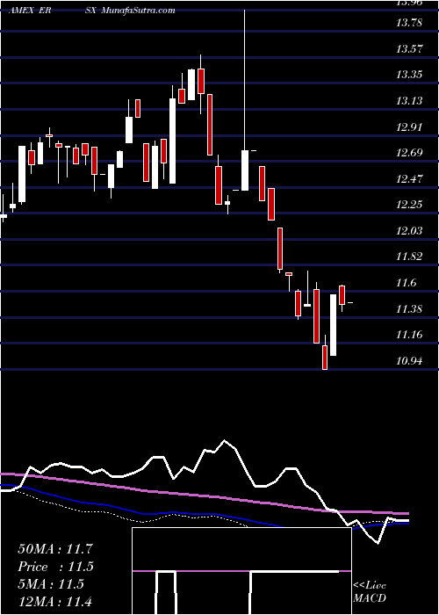This screenshot has height=615, width=439.
Task: Select the 11.38 price axis label
Action: pyautogui.click(x=409, y=308)
